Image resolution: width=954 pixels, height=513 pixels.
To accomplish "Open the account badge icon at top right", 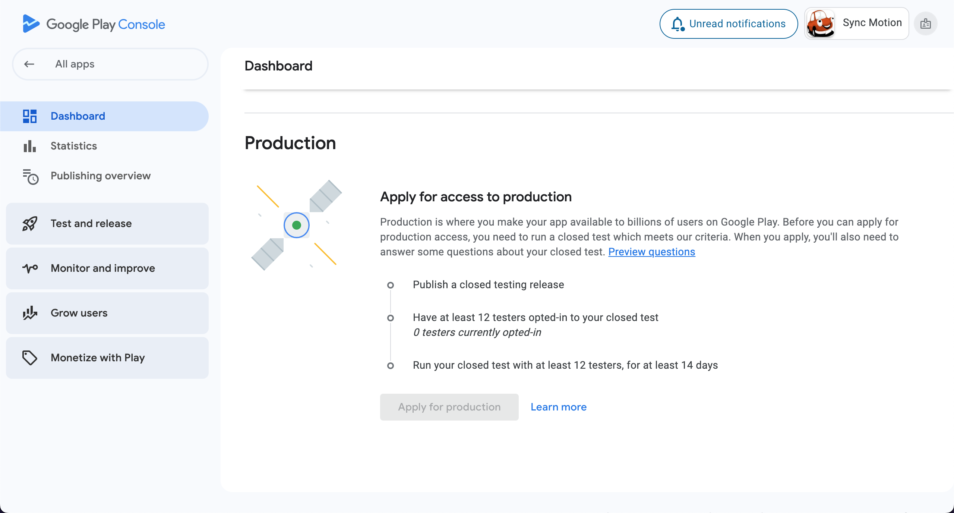I will pos(926,24).
